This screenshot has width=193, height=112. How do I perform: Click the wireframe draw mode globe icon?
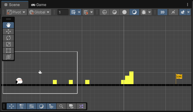point(105,12)
